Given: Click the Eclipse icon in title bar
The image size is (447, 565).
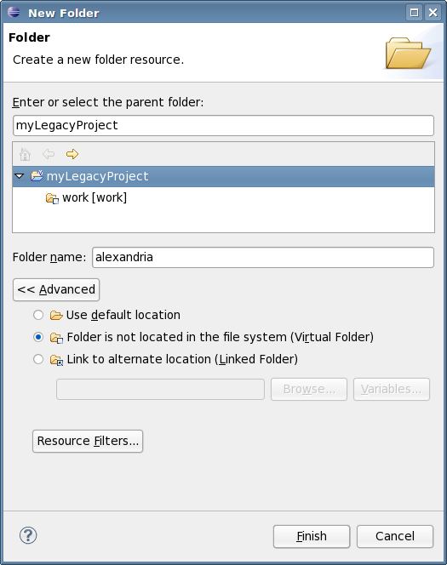Looking at the screenshot, I should click(14, 12).
